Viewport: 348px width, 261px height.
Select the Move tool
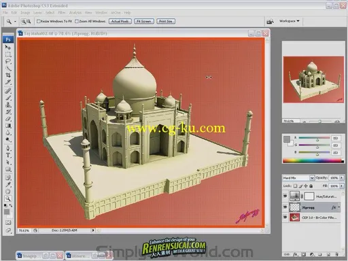[8, 48]
